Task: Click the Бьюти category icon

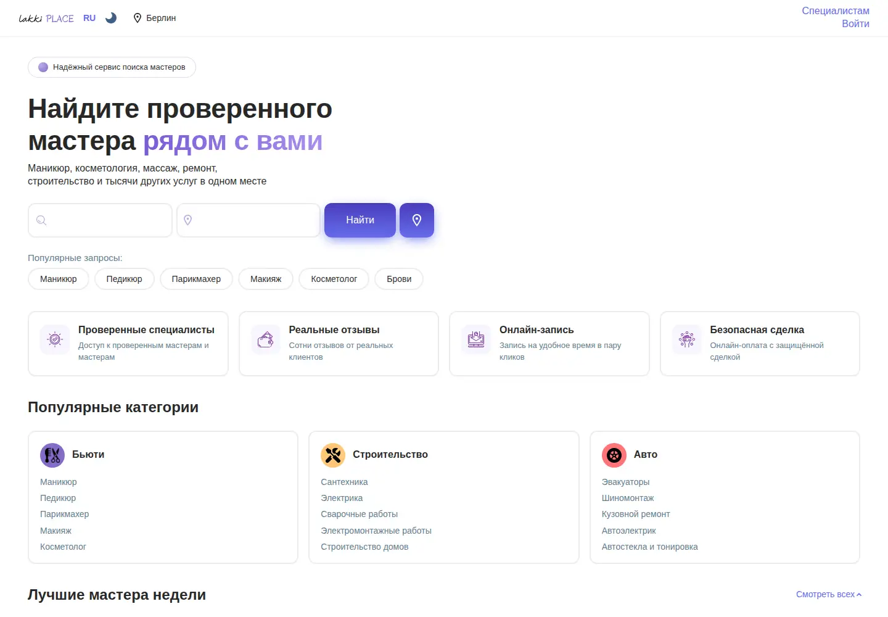Action: 52,455
